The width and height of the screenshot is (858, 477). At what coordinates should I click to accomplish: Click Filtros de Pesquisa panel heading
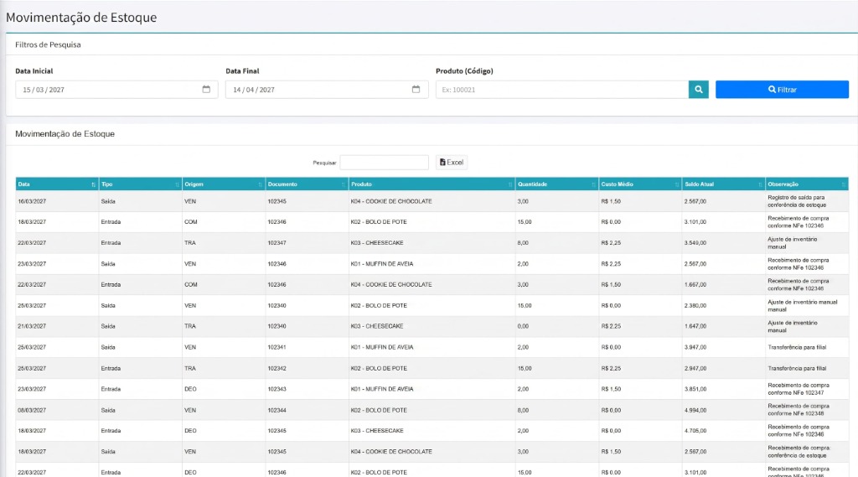pos(48,45)
